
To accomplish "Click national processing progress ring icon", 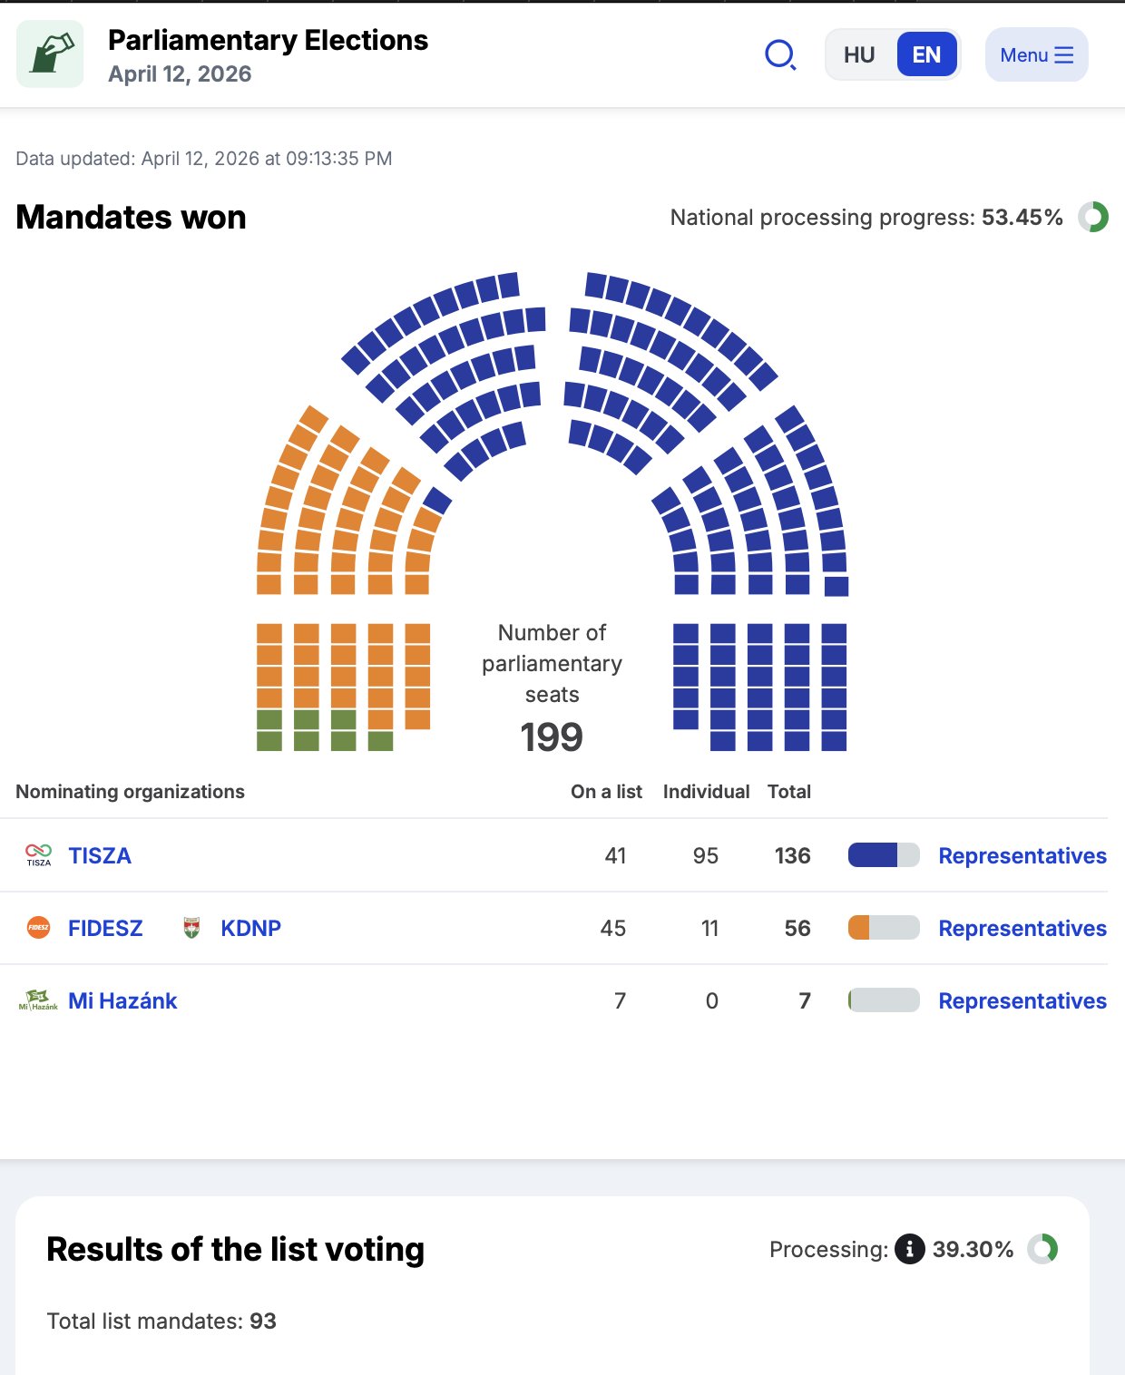I will [1093, 218].
